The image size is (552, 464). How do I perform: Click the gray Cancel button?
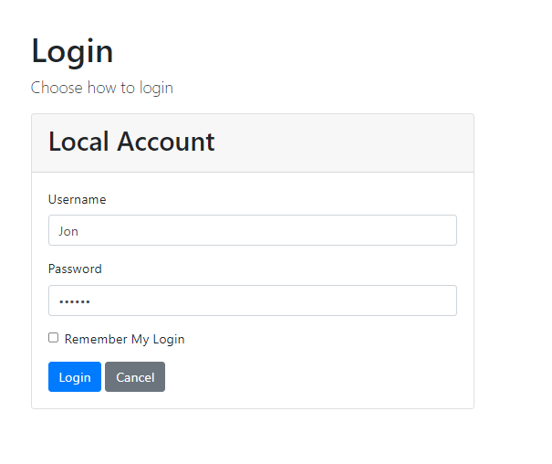coord(135,377)
